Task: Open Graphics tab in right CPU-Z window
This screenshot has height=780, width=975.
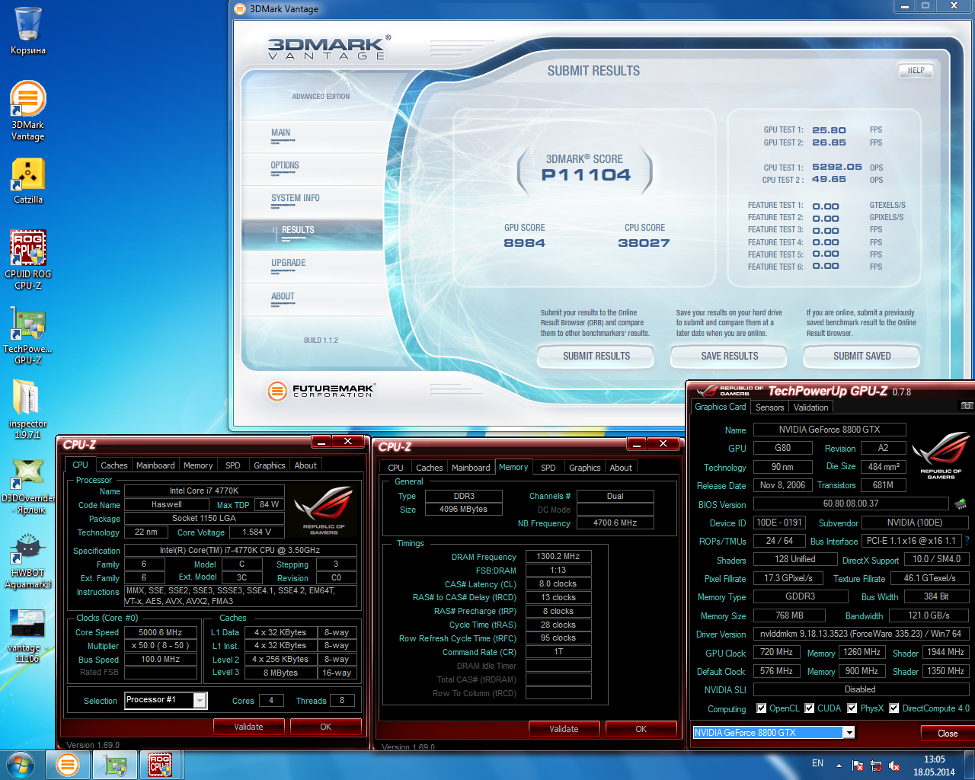Action: coord(585,468)
